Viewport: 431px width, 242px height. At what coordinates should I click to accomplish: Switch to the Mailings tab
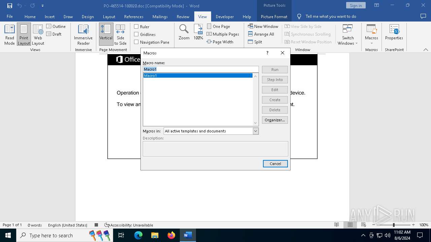click(x=160, y=16)
